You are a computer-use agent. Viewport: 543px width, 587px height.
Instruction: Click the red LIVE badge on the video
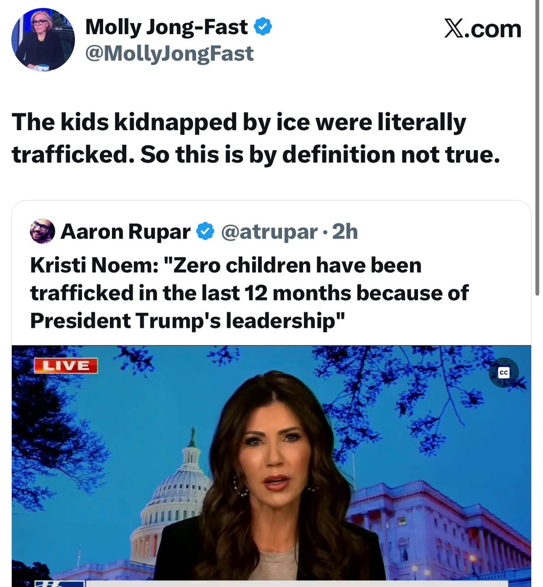click(65, 365)
